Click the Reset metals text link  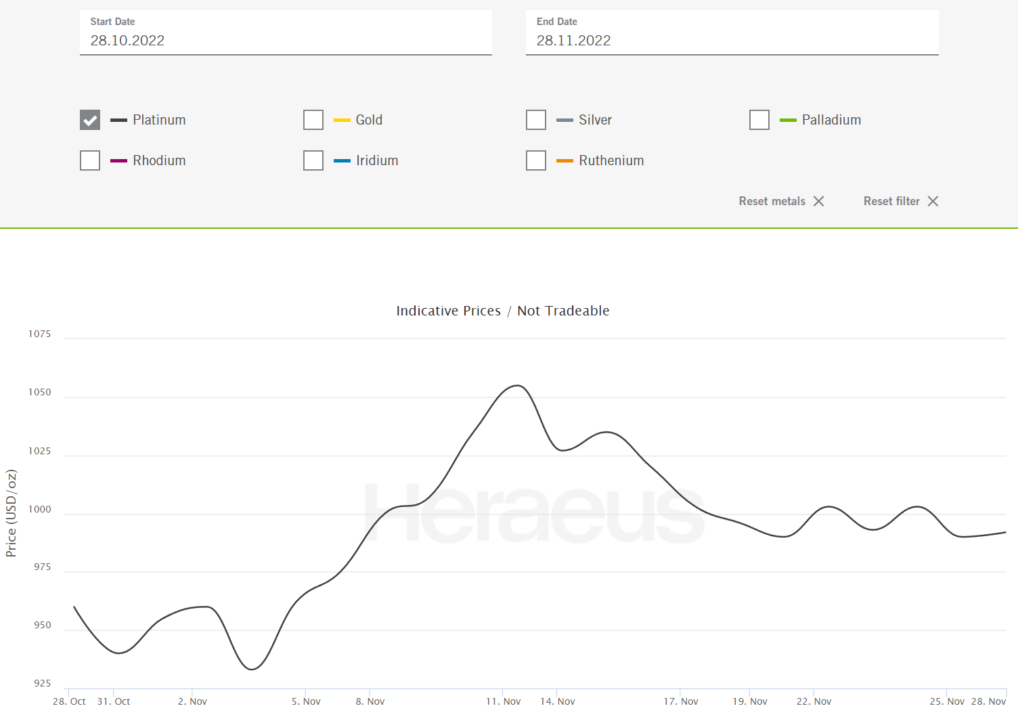[x=772, y=201]
